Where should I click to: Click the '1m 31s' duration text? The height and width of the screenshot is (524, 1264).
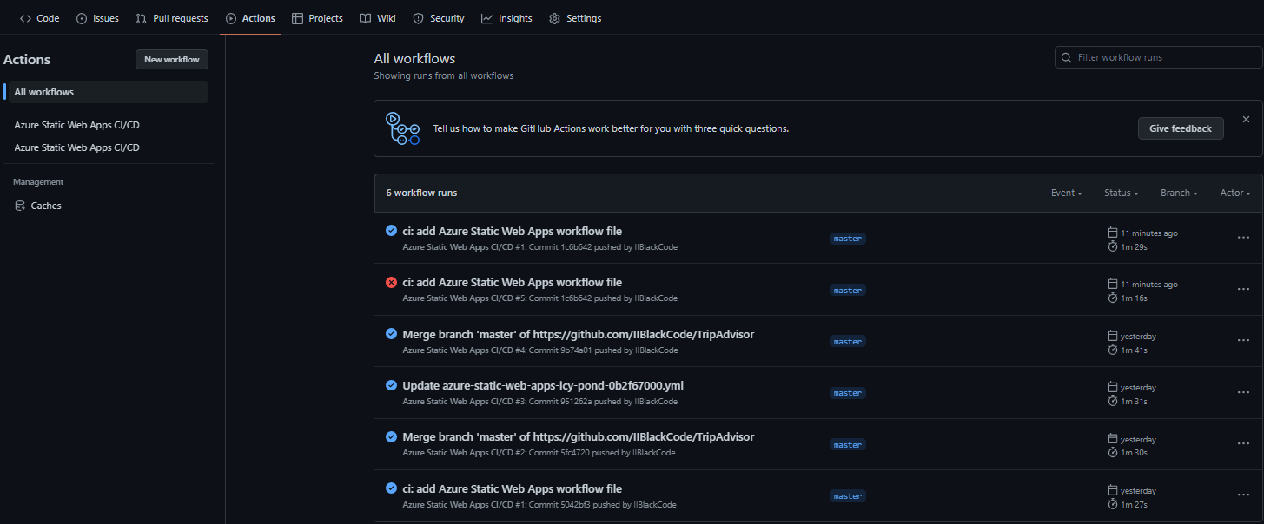[x=1134, y=402]
